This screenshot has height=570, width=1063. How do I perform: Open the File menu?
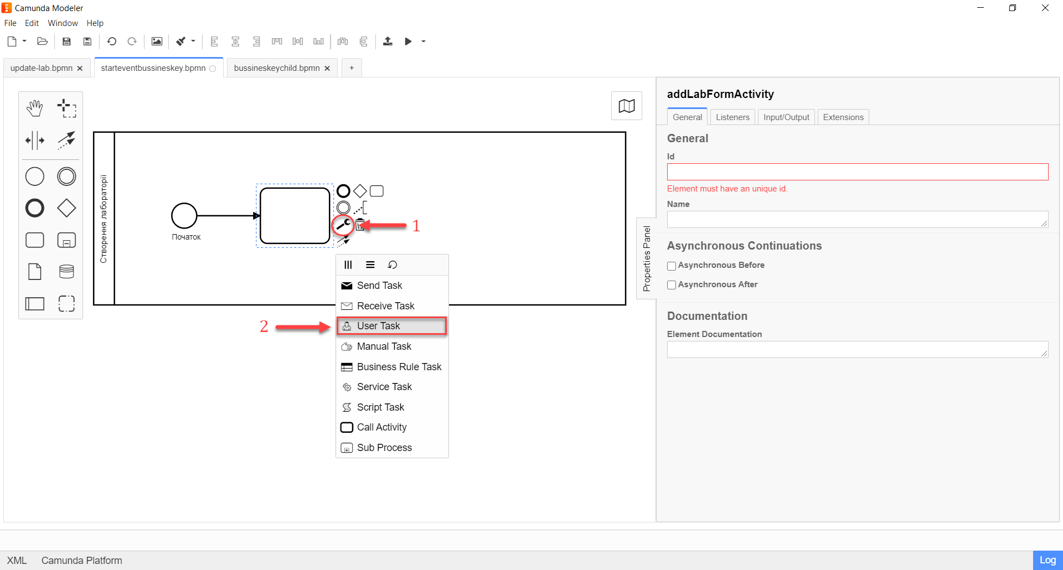(x=11, y=23)
